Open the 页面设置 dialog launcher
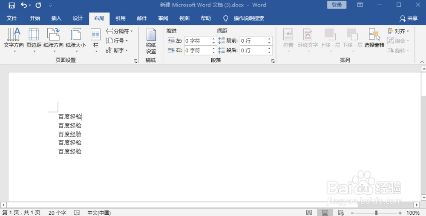Image resolution: width=426 pixels, height=216 pixels. click(x=135, y=61)
